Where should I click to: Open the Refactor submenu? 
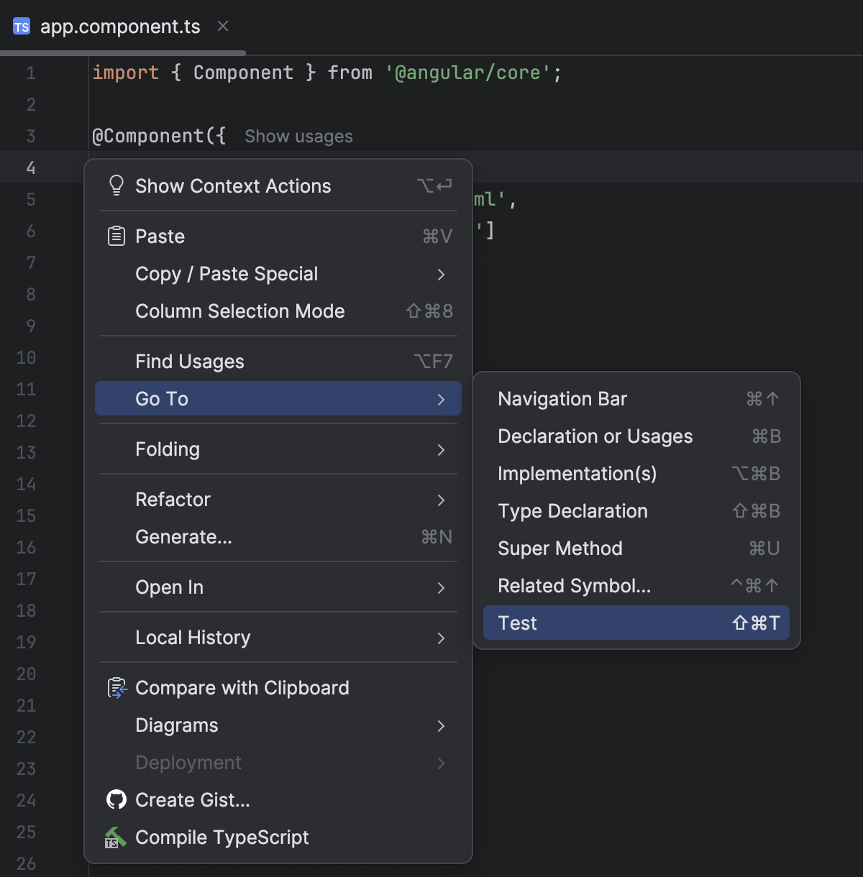tap(278, 500)
